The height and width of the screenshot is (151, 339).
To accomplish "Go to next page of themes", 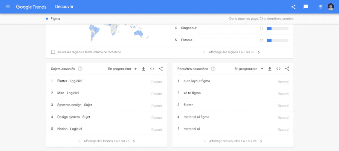I will coord(134,141).
